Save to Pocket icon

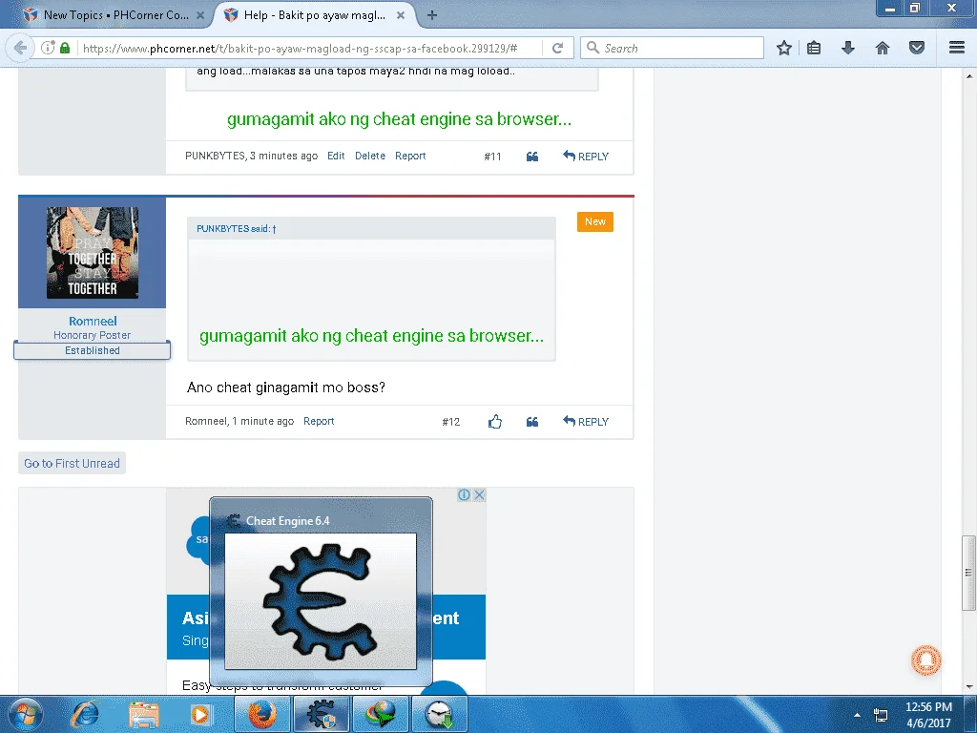(x=917, y=48)
